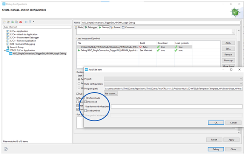The width and height of the screenshot is (244, 154).
Task: Click the New launch configuration prototype icon
Action: [x=8, y=22]
